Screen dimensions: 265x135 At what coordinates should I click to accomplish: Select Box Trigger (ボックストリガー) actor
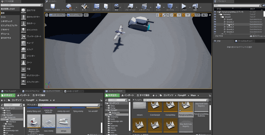tap(31, 75)
